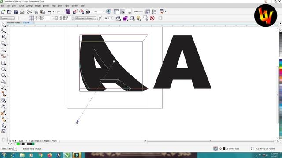Click the fill color indicator in status bar
The width and height of the screenshot is (282, 158).
pos(224,149)
